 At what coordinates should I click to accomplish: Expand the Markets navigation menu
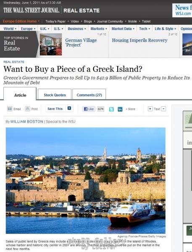pyautogui.click(x=99, y=29)
